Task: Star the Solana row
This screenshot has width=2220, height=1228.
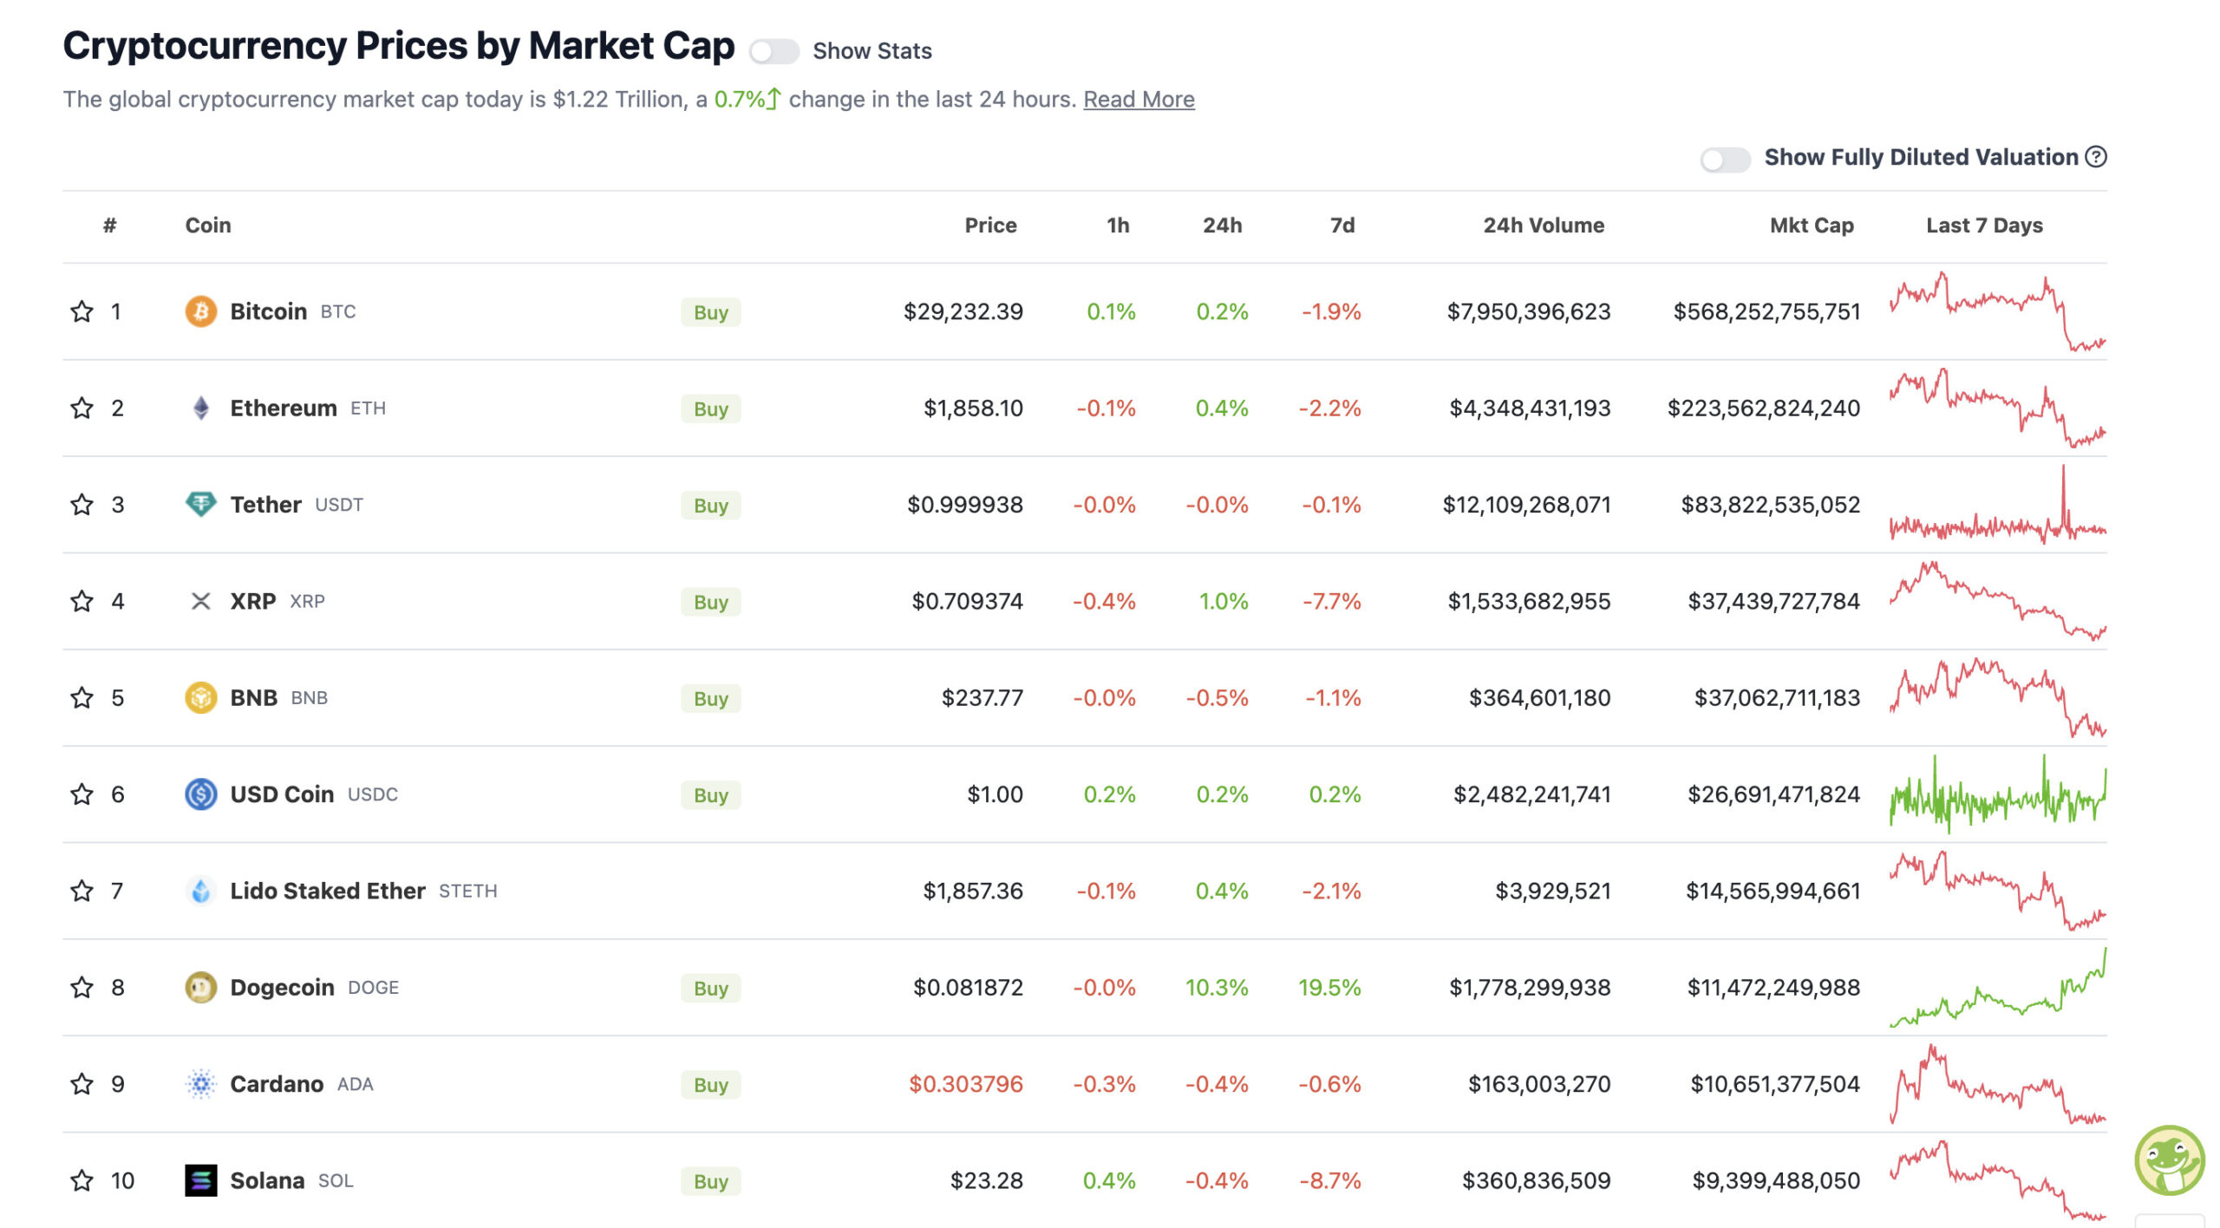Action: click(x=82, y=1180)
